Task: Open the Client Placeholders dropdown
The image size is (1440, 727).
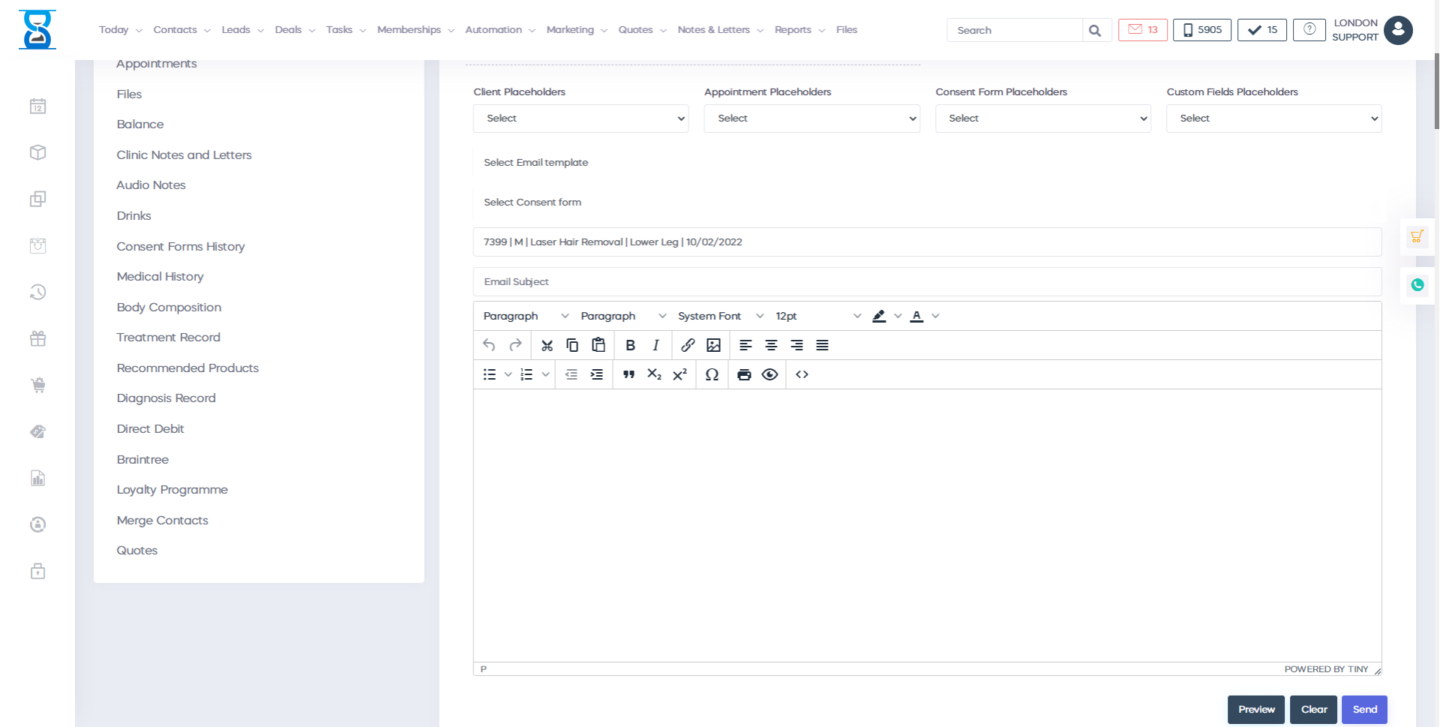Action: [580, 119]
